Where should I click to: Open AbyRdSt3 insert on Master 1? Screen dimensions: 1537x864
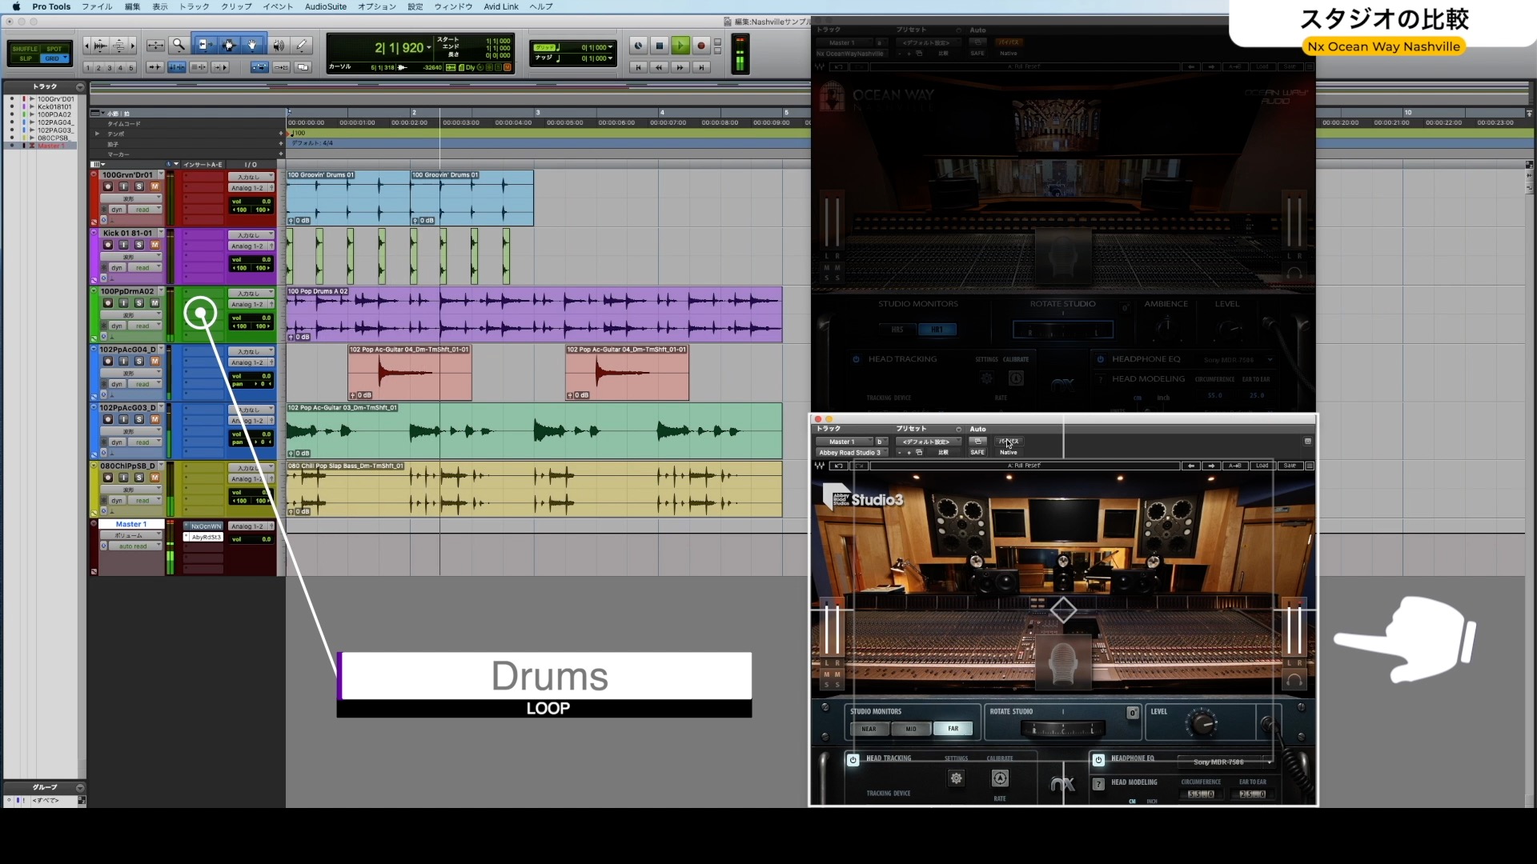(204, 538)
